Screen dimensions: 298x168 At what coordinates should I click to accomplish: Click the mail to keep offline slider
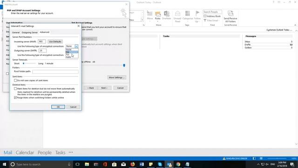(124, 65)
